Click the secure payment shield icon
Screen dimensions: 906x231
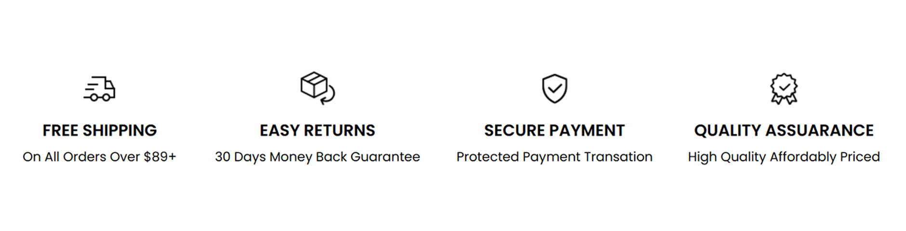click(554, 89)
